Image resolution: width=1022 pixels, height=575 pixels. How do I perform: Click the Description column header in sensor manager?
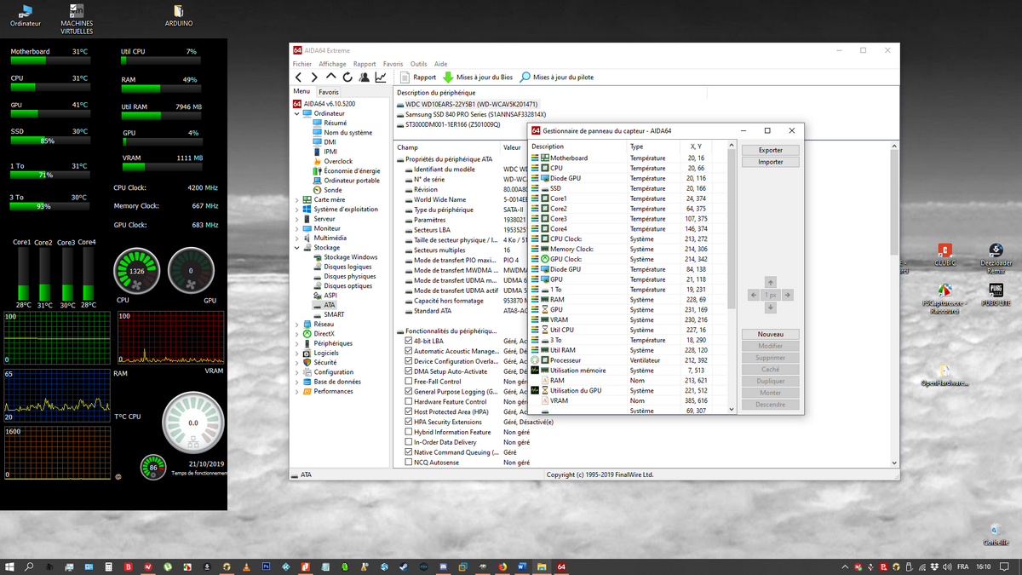(x=577, y=147)
